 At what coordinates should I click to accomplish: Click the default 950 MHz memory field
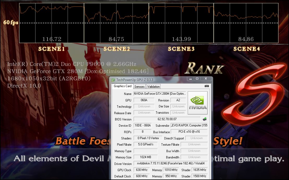tap(171, 176)
